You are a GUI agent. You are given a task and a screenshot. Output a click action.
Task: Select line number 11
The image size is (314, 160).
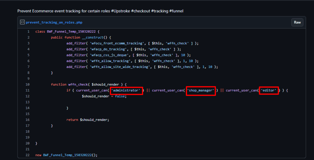[x=28, y=90]
